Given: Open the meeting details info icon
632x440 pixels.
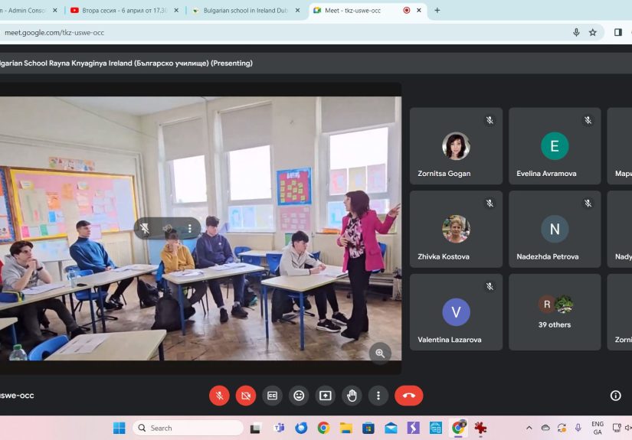Looking at the screenshot, I should [x=615, y=396].
